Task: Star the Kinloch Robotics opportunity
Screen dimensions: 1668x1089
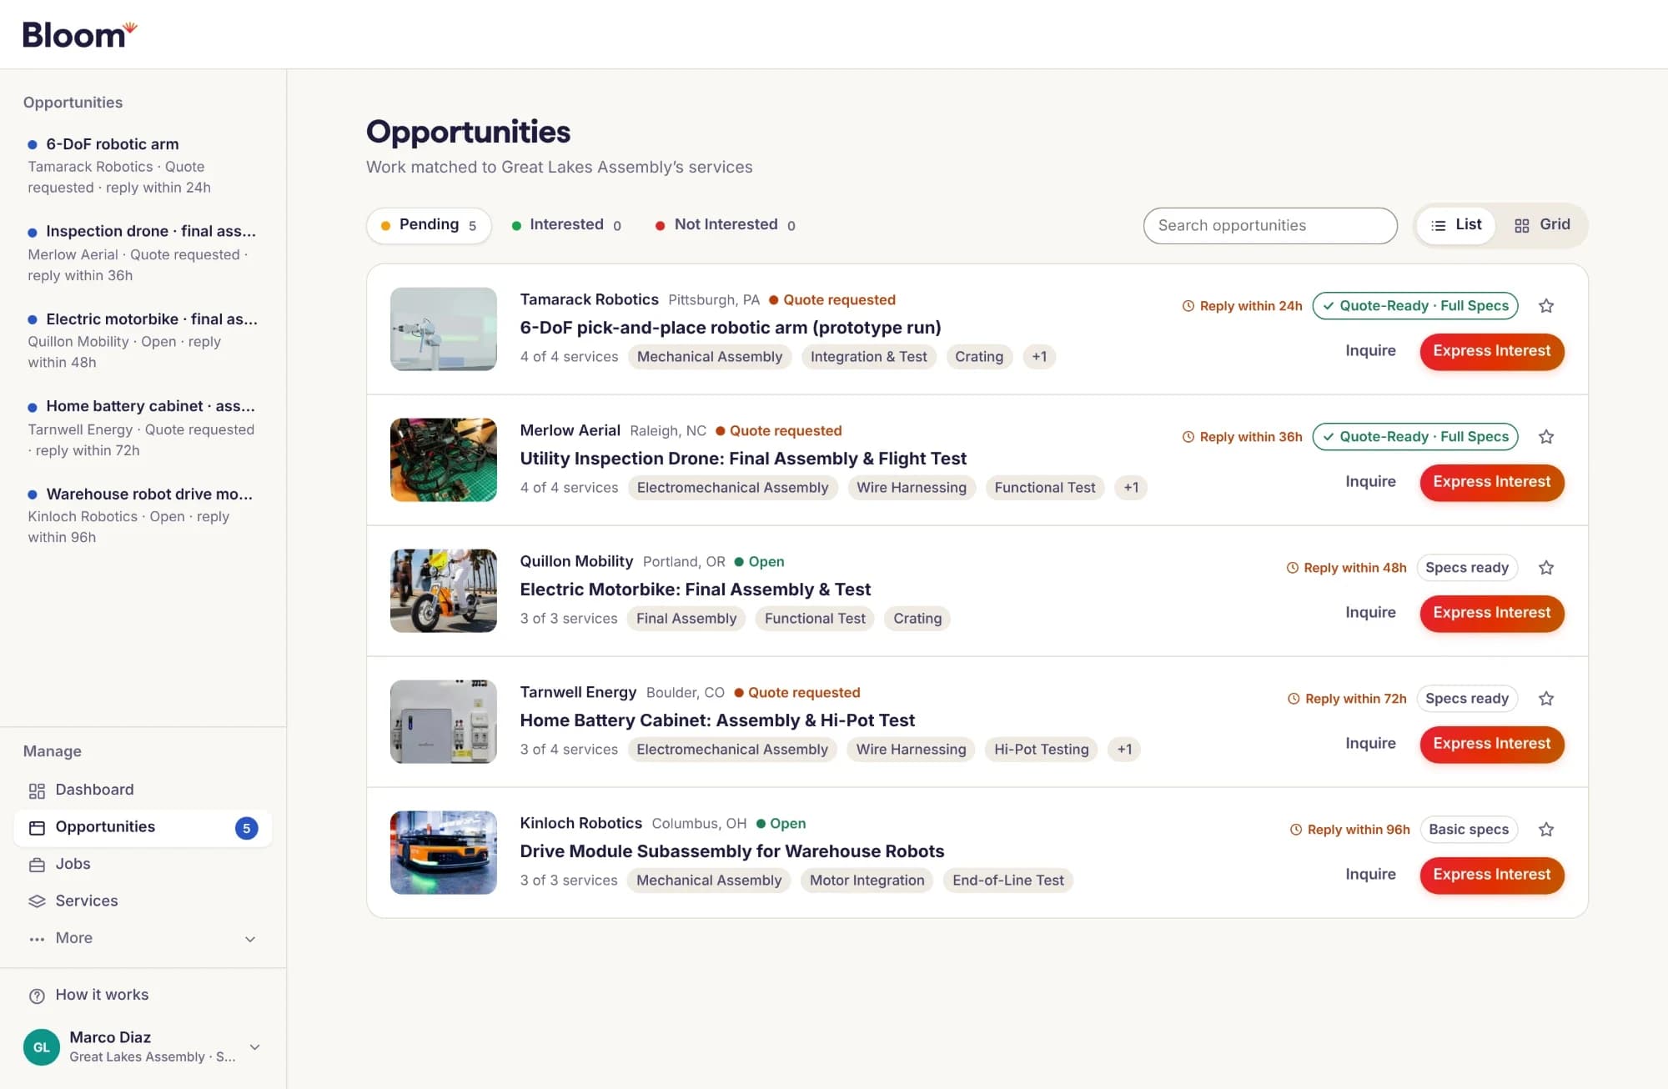Action: [1546, 830]
